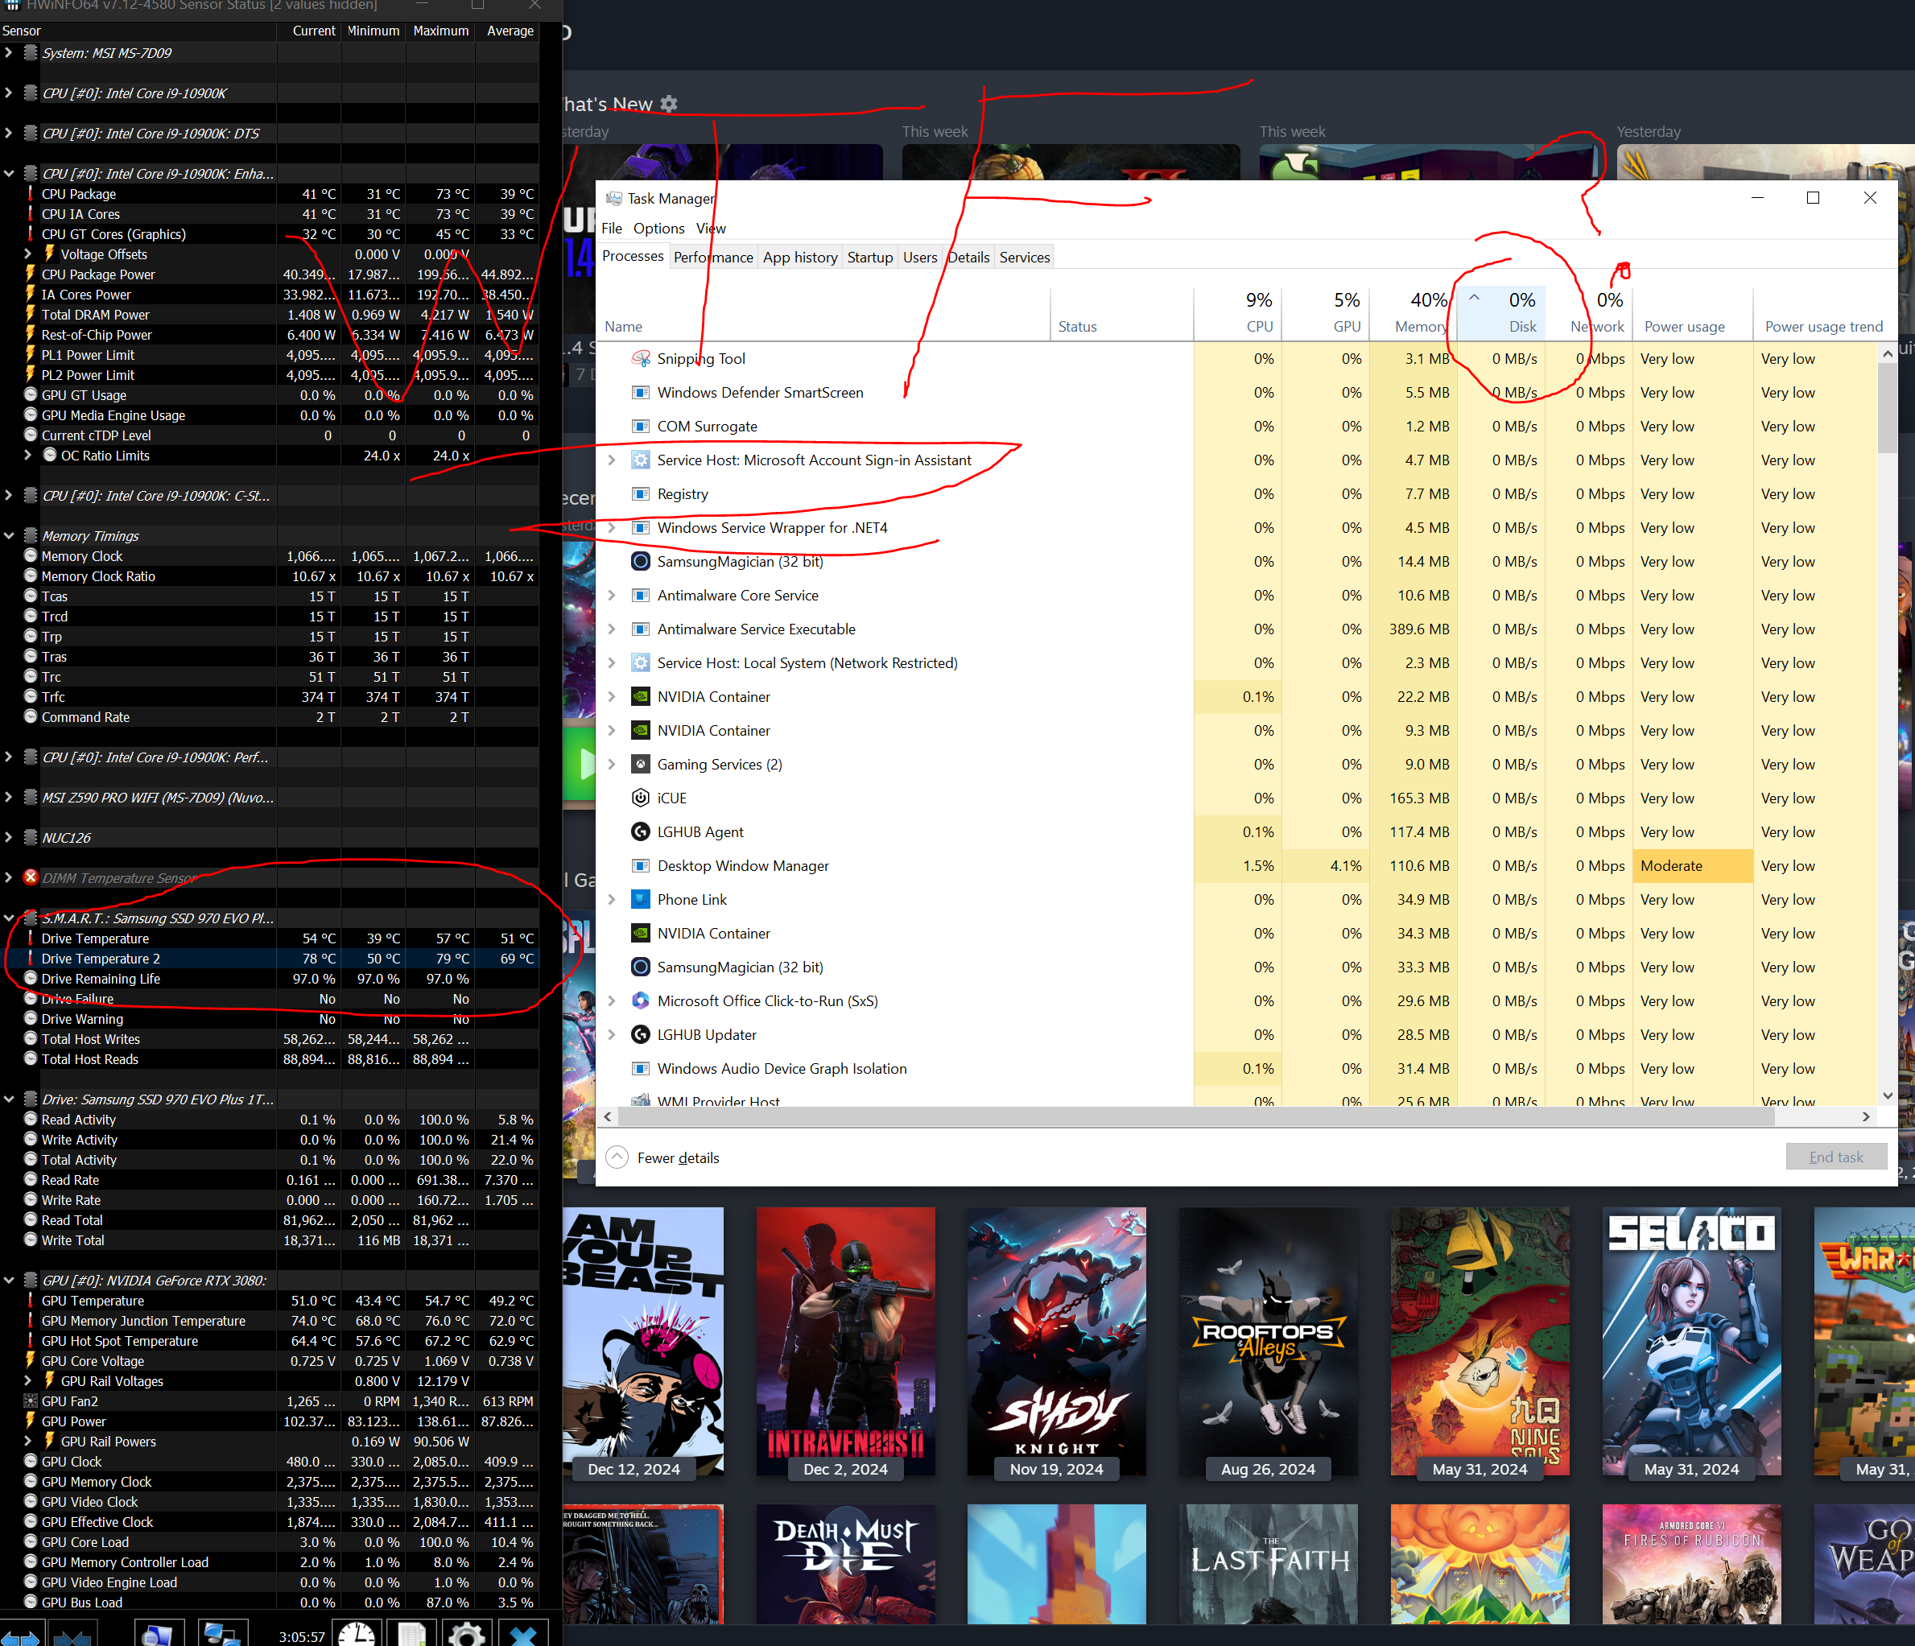Viewport: 1915px width, 1646px height.
Task: Click What's New settings gear in Steam
Action: point(669,105)
